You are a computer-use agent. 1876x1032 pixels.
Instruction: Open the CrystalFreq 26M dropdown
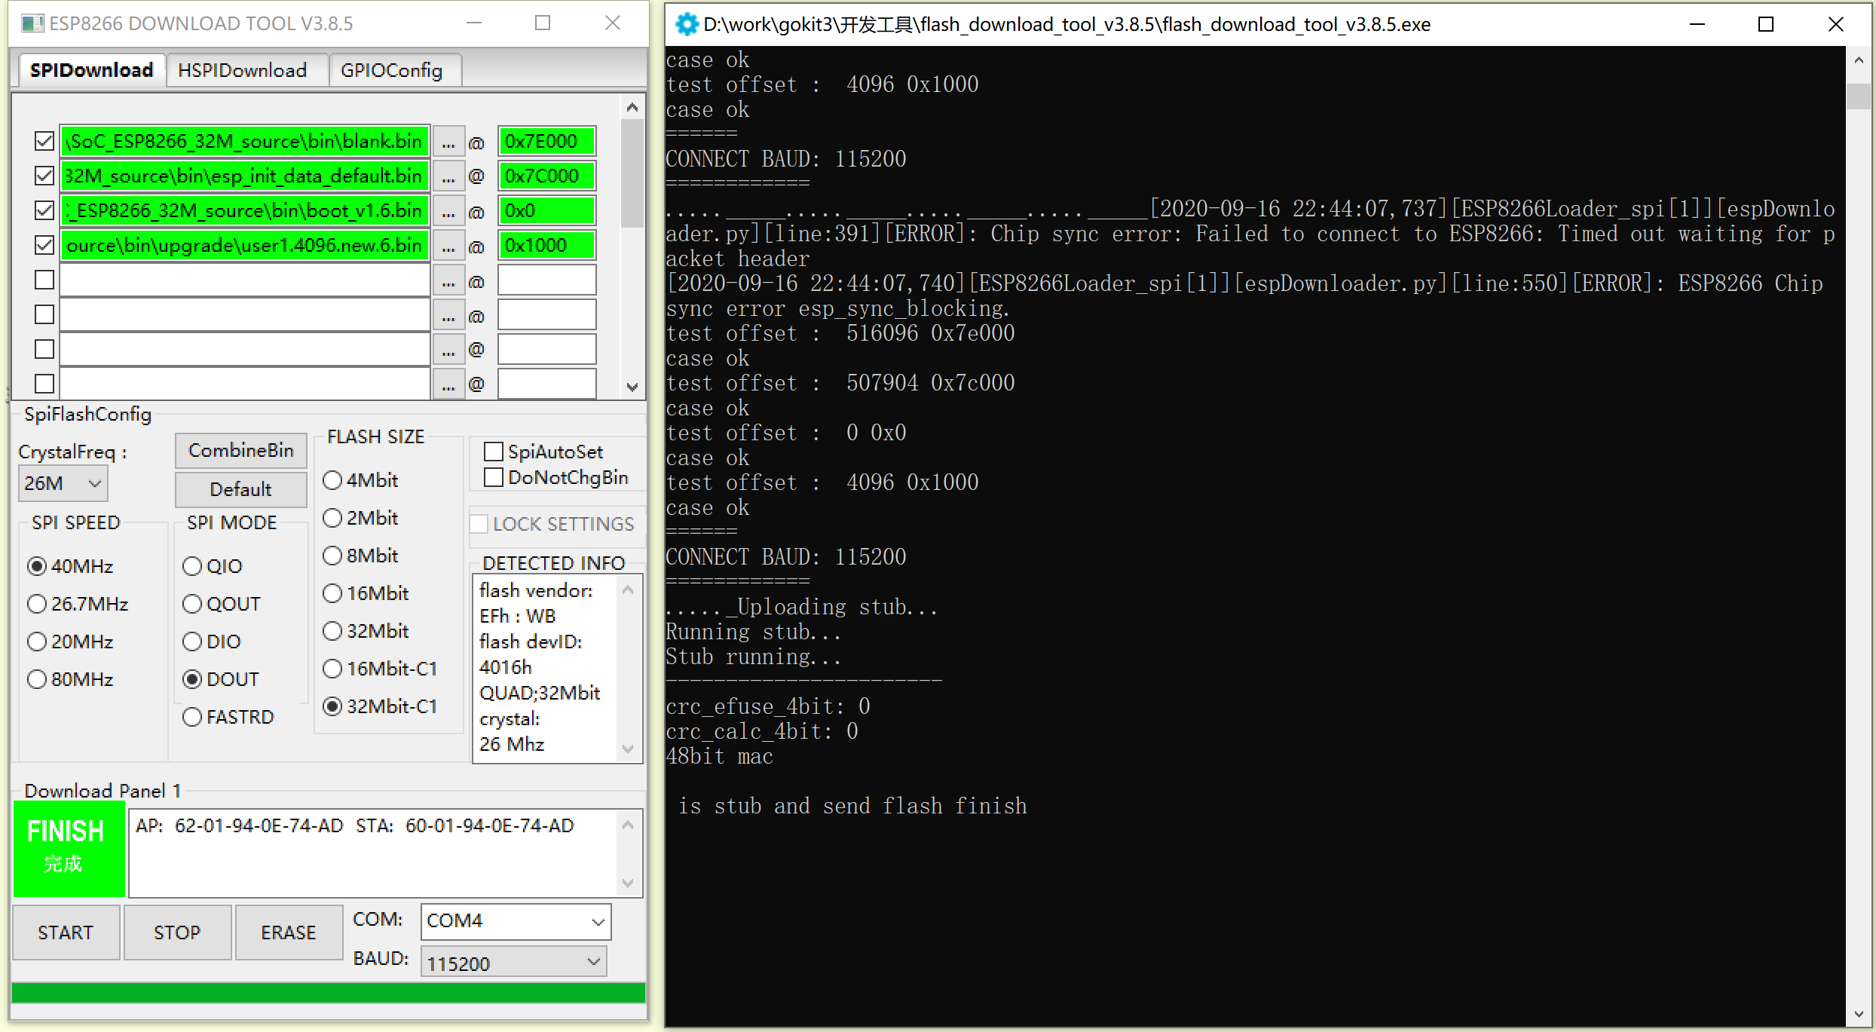(x=63, y=483)
